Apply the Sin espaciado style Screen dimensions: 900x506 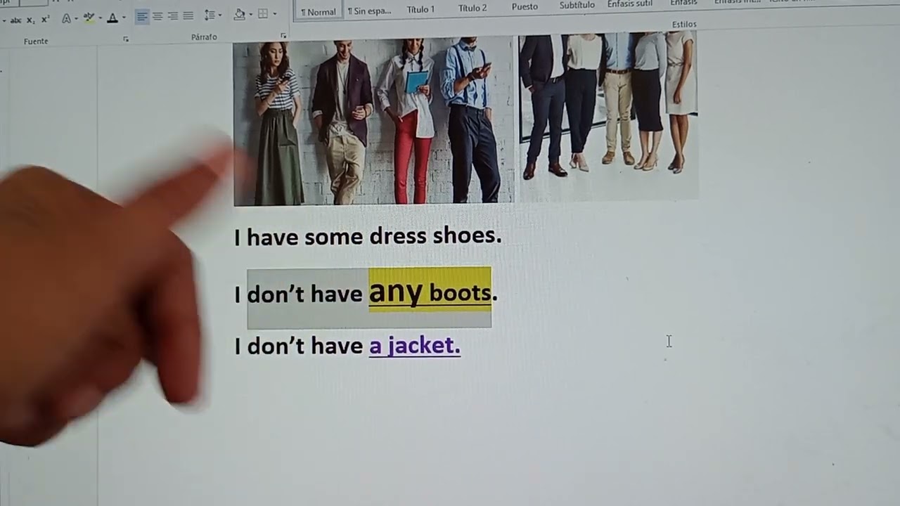click(370, 10)
